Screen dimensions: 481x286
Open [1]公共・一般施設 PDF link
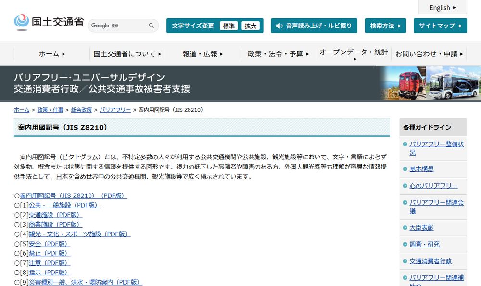[65, 205]
